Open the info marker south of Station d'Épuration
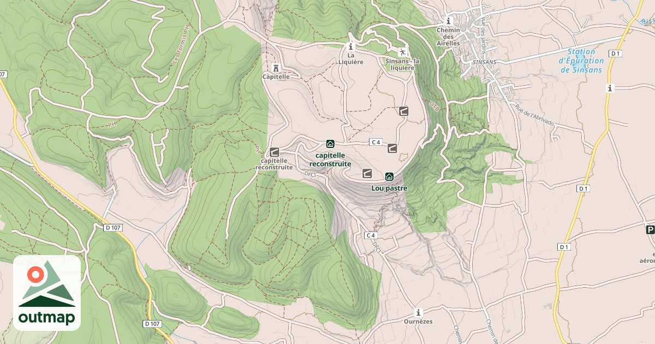 click(x=610, y=88)
